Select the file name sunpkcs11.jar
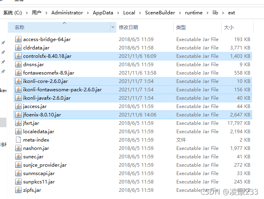The width and height of the screenshot is (264, 199). (39, 182)
